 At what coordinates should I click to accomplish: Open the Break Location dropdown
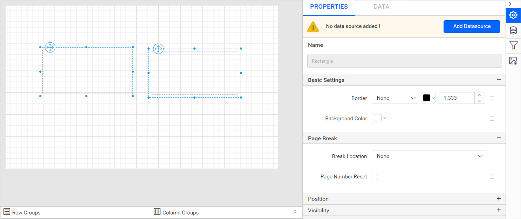click(x=428, y=156)
